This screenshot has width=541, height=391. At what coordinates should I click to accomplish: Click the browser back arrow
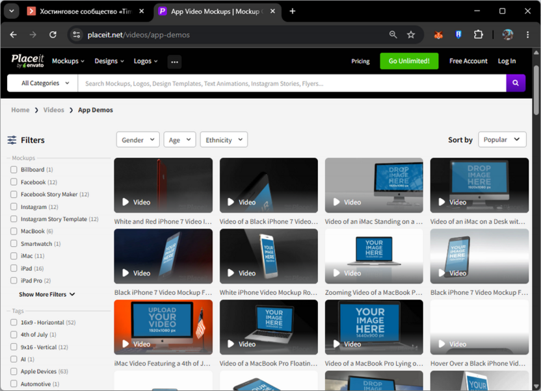pyautogui.click(x=13, y=34)
